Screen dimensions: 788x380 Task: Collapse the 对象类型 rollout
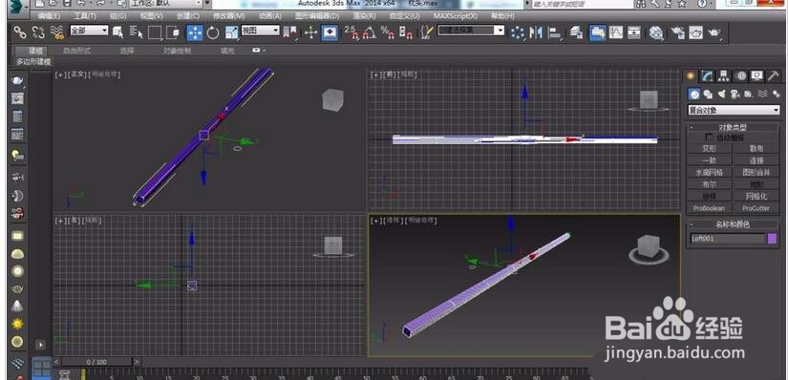click(x=733, y=127)
